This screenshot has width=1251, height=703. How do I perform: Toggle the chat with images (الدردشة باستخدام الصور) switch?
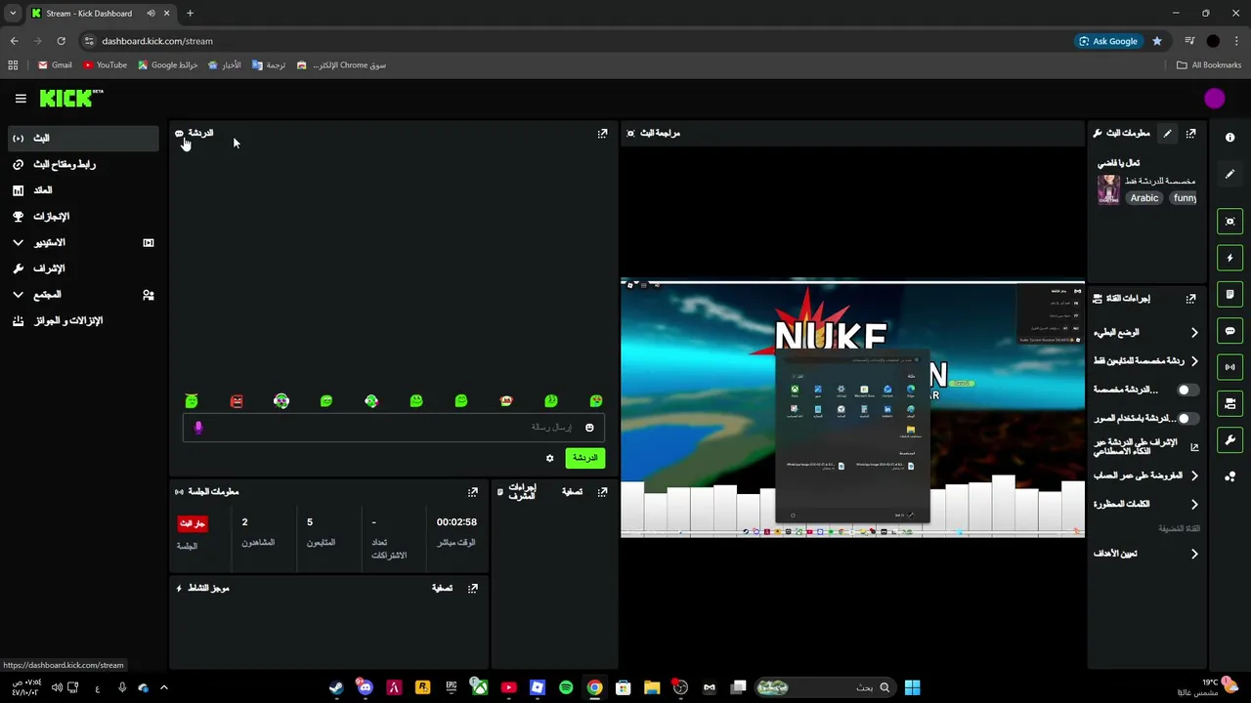1186,418
